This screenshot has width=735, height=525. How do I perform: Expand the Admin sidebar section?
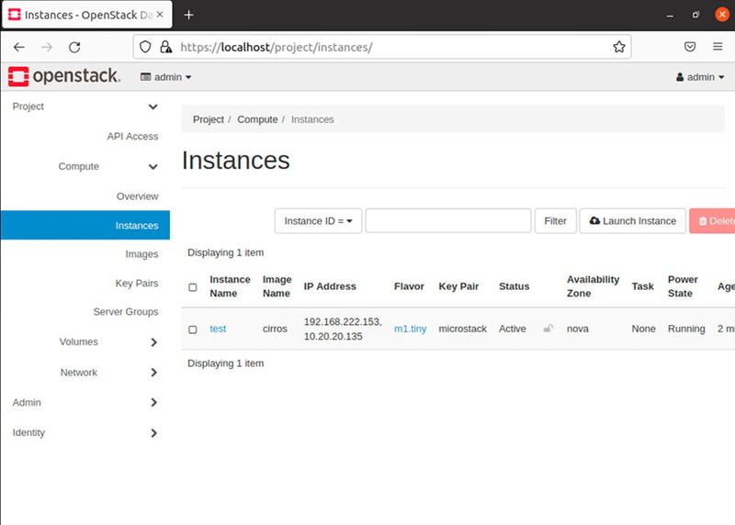85,403
